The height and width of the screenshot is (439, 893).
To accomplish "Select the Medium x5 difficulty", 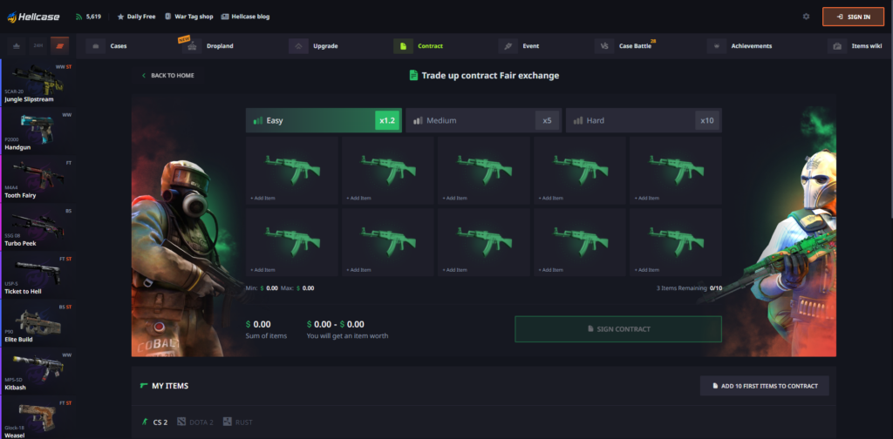I will click(x=483, y=120).
